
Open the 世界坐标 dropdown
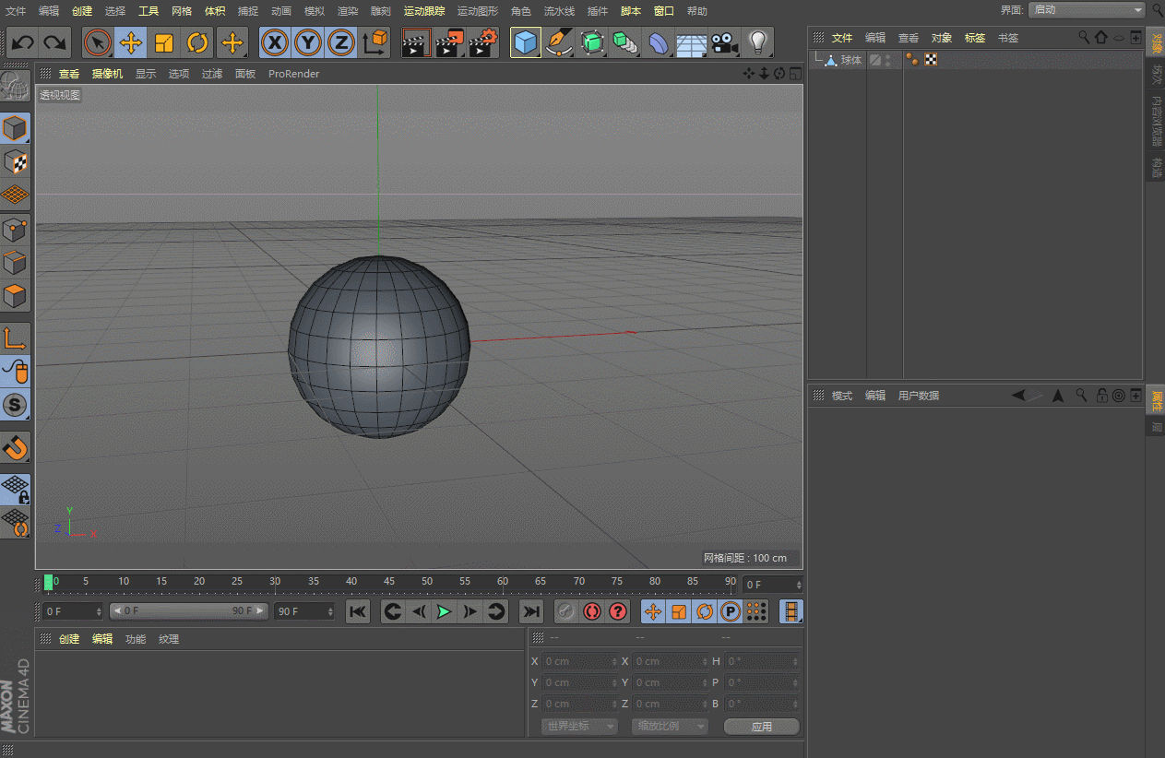point(579,727)
